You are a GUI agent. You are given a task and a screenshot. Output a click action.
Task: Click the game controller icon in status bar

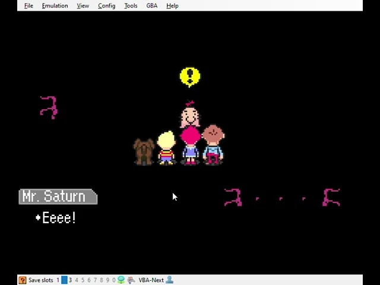click(x=131, y=280)
